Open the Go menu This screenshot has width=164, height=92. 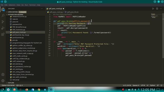(x=23, y=5)
